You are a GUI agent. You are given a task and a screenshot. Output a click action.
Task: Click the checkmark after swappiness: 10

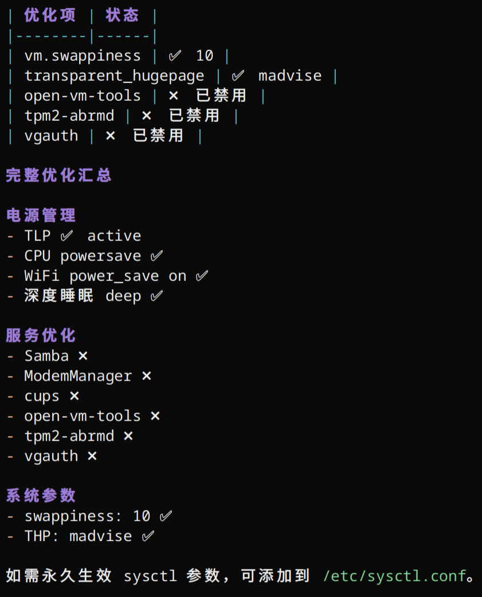click(166, 516)
